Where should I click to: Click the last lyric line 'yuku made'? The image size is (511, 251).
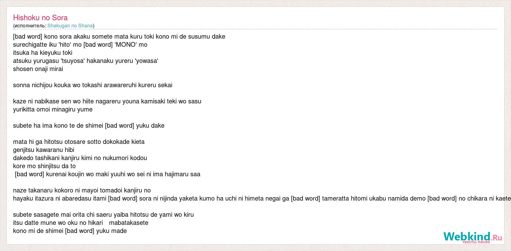70,231
